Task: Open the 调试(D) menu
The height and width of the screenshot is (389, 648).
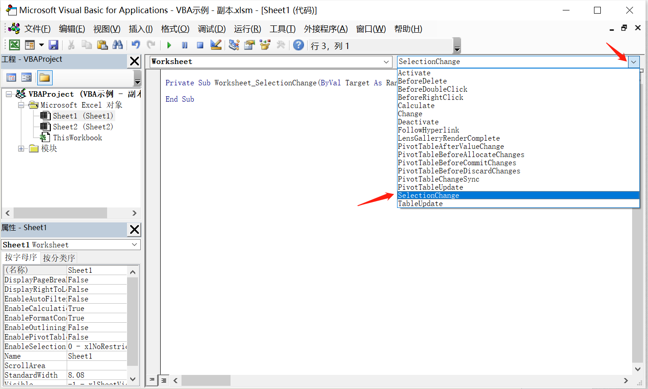Action: coord(211,29)
